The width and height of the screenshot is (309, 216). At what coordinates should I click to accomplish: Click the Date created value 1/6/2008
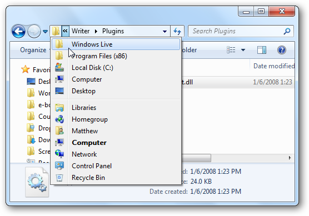pyautogui.click(x=216, y=192)
